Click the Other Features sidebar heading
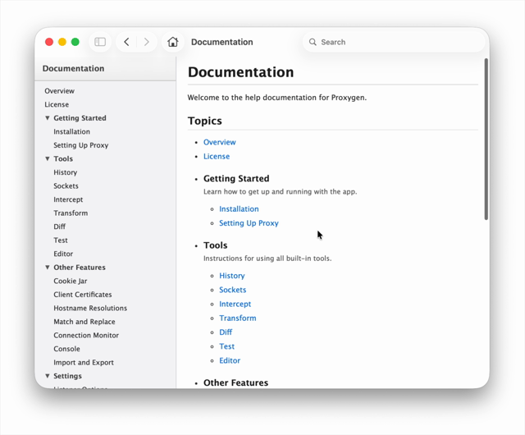Viewport: 525px width, 435px height. (80, 267)
